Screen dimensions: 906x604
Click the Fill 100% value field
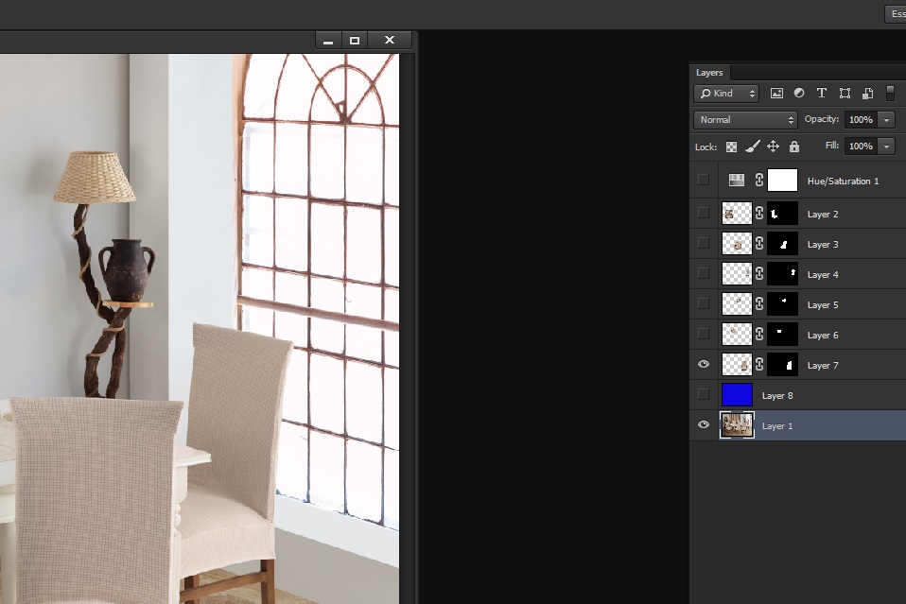[861, 147]
